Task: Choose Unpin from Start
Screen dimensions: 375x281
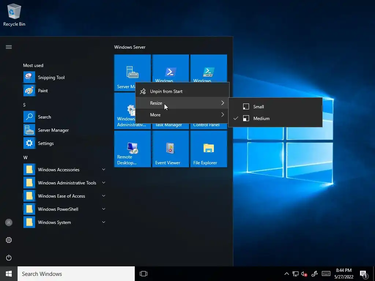Action: [182, 91]
